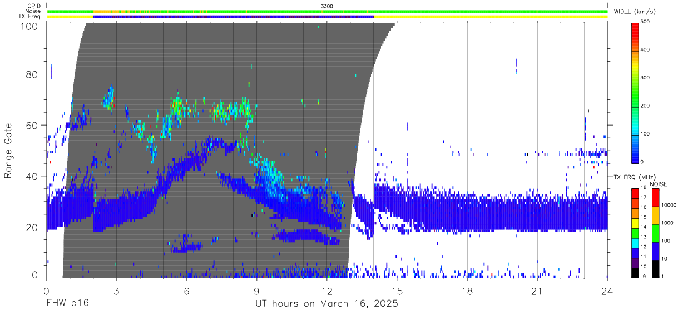Click the TX frequency color scale bar

point(635,233)
